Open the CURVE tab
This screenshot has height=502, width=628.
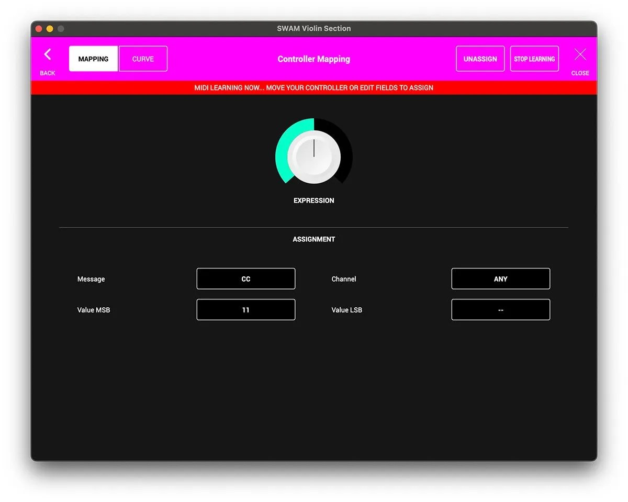click(x=143, y=59)
